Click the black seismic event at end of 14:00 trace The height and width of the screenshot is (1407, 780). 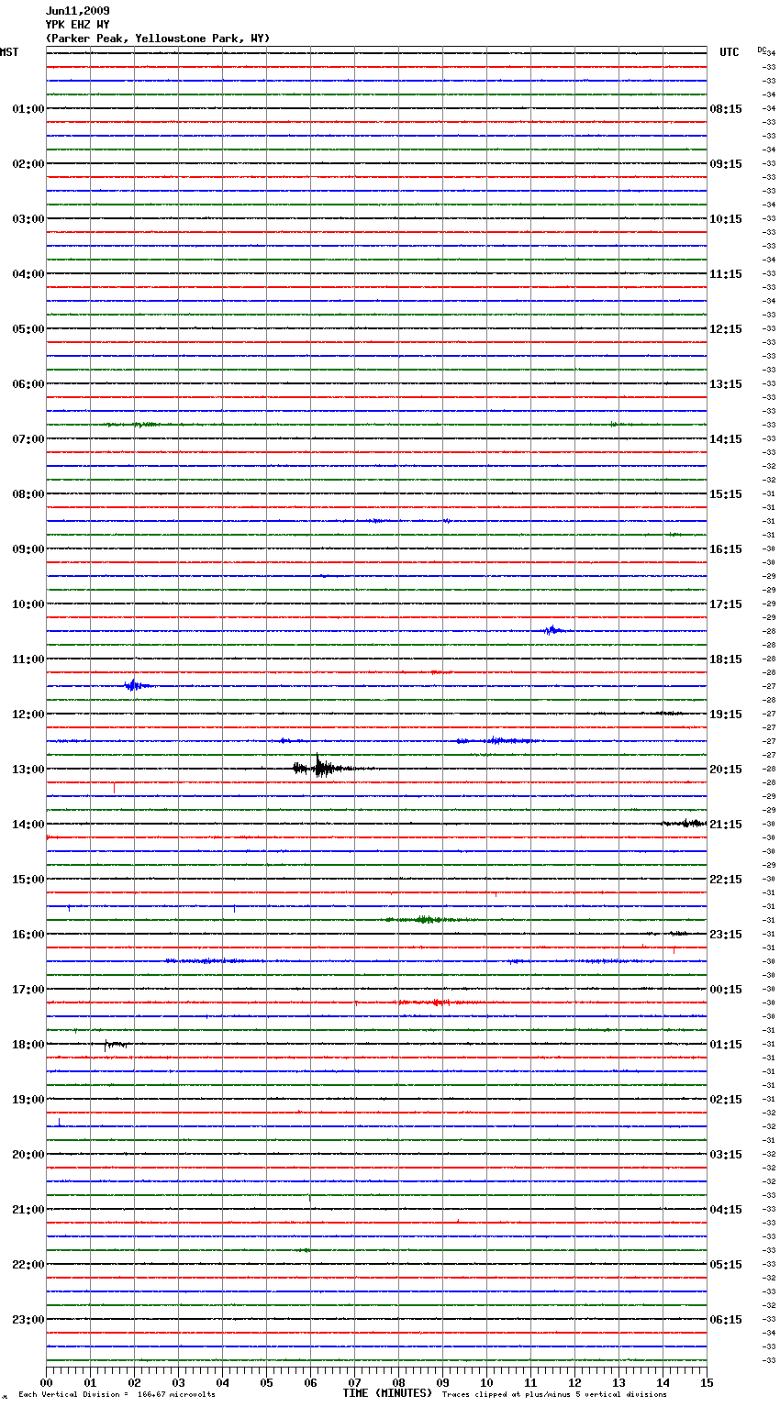click(x=685, y=824)
